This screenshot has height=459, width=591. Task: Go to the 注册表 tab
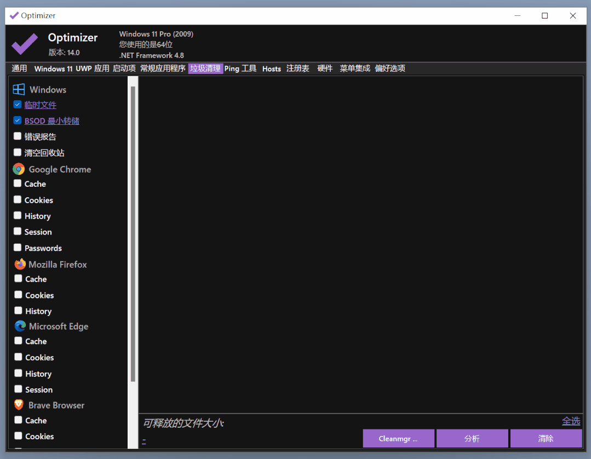pos(298,68)
